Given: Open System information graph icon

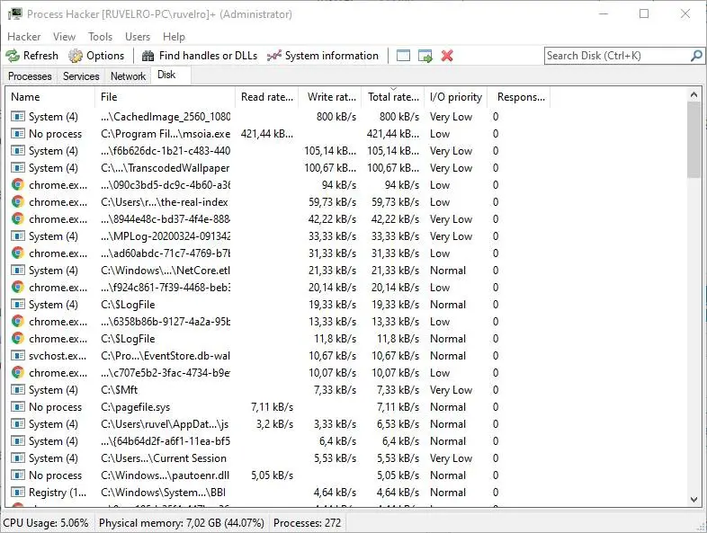Looking at the screenshot, I should 274,56.
